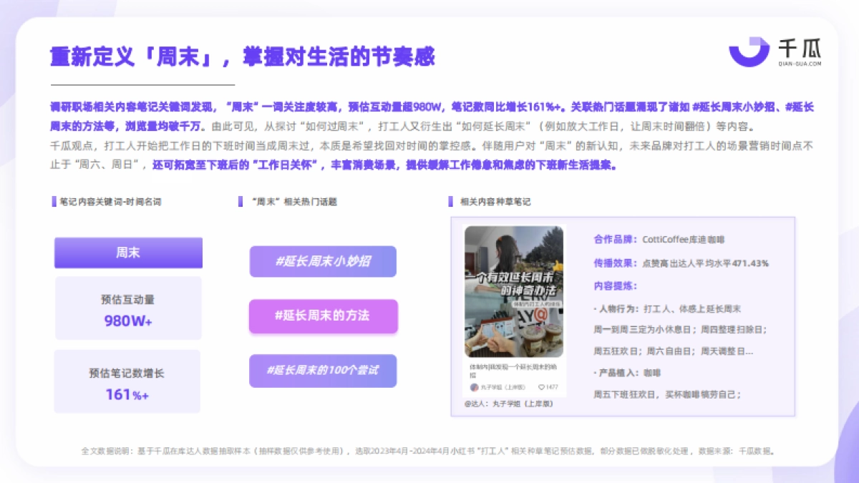Click the marker icon before 相关内容种草笔记
Viewport: 859px width, 483px height.
(451, 201)
